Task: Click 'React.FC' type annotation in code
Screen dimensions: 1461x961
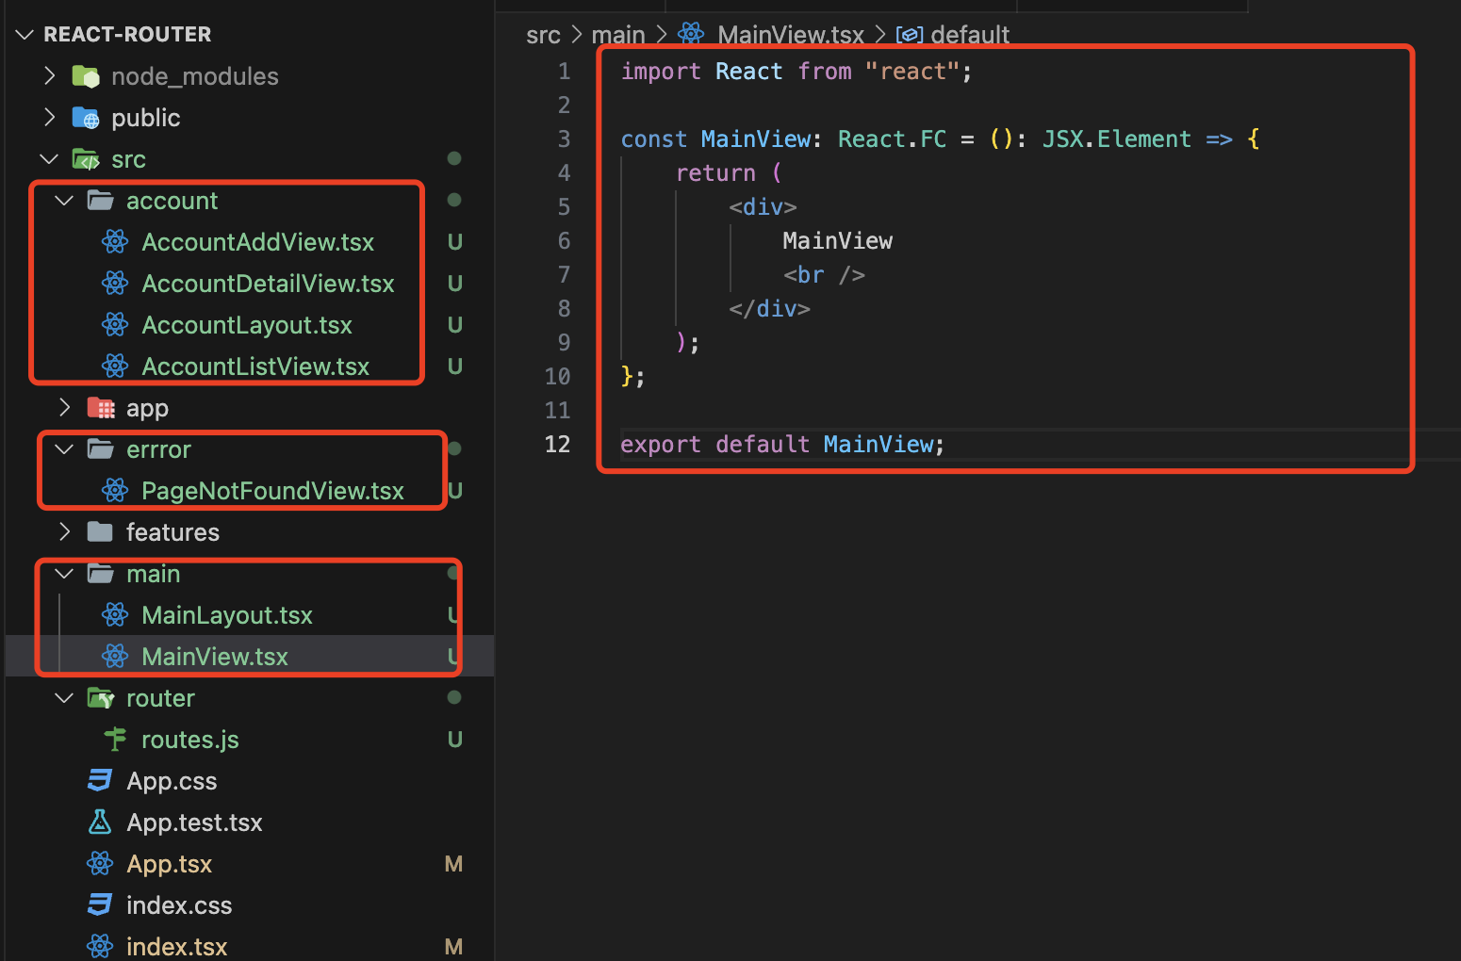Action: point(892,139)
